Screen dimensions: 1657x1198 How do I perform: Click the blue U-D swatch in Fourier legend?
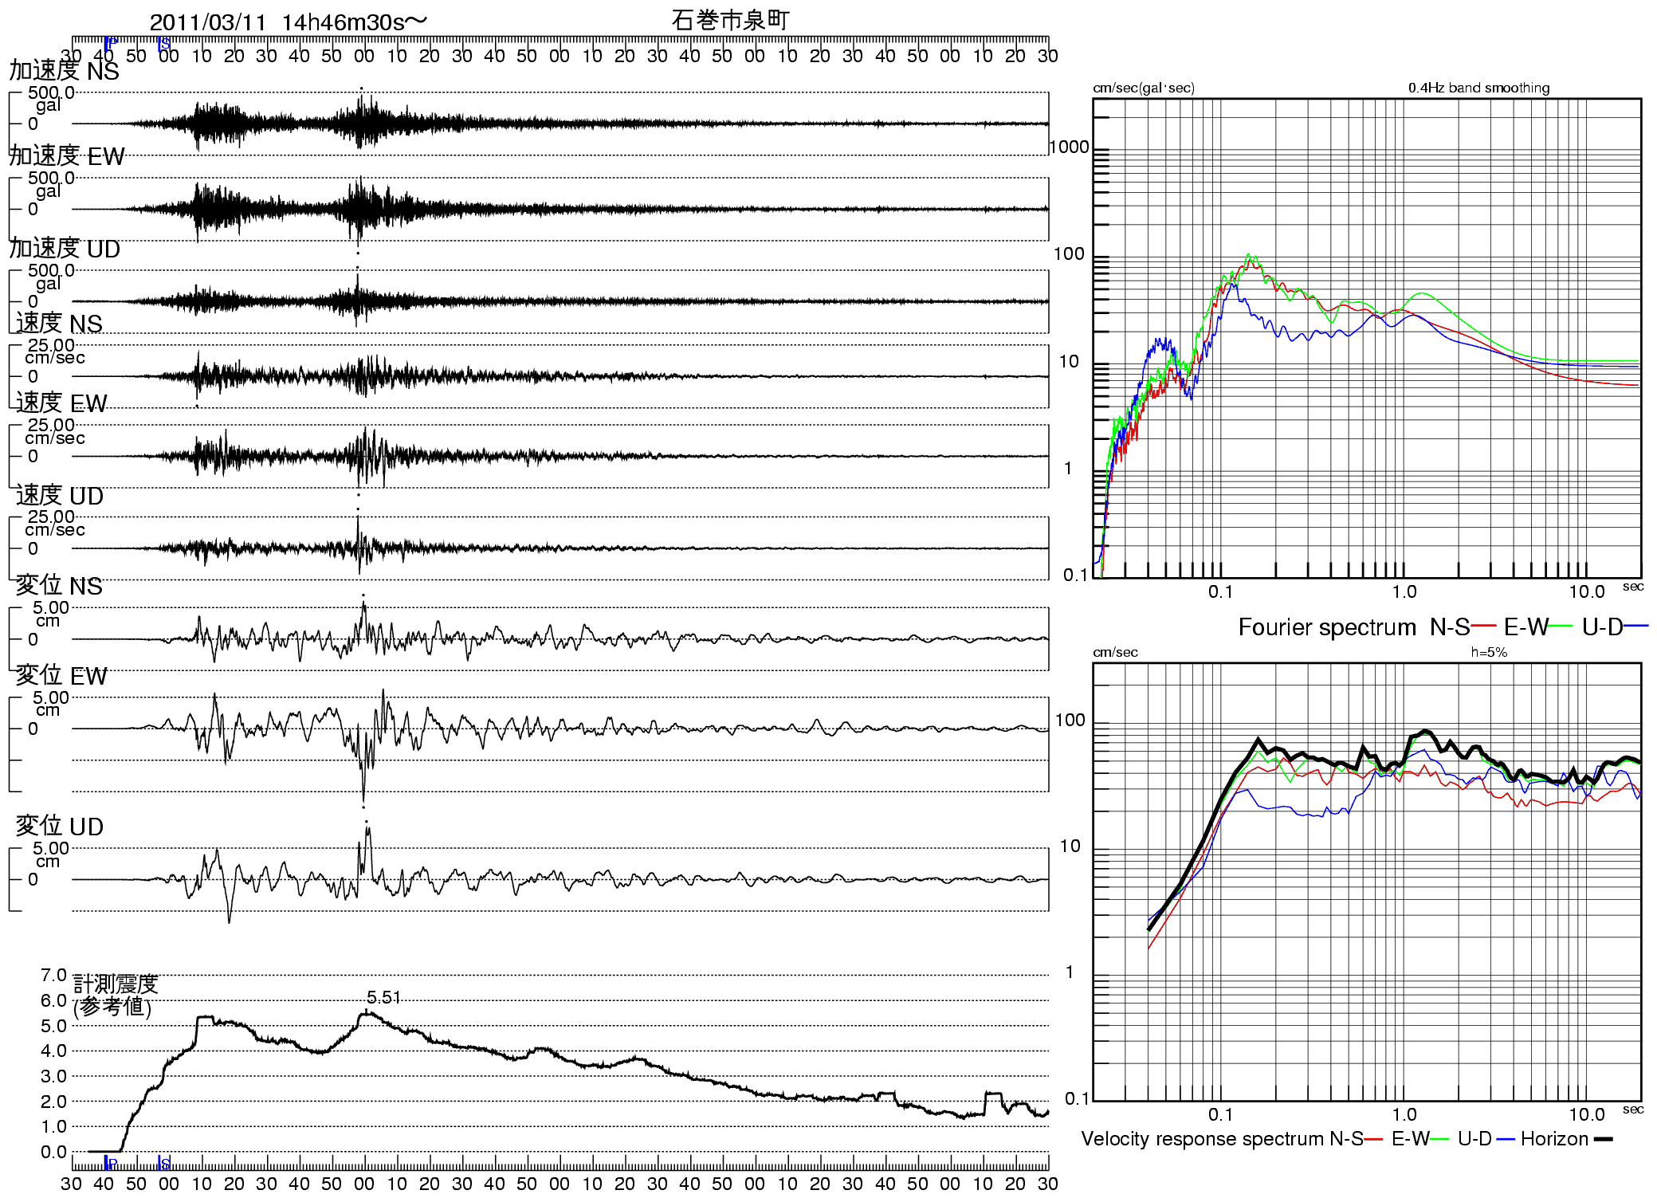tap(1636, 626)
